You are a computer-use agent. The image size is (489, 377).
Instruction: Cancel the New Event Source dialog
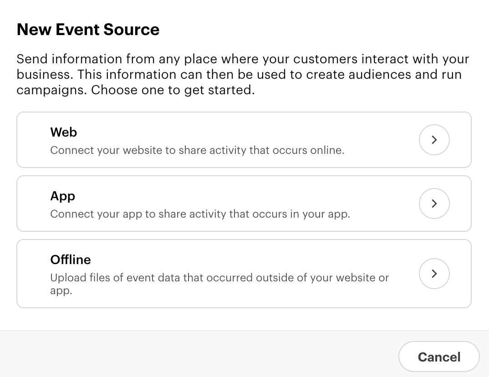[439, 357]
